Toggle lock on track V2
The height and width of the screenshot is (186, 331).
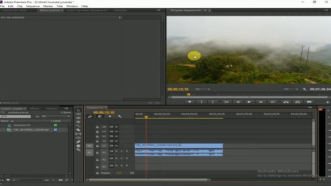tap(97, 141)
